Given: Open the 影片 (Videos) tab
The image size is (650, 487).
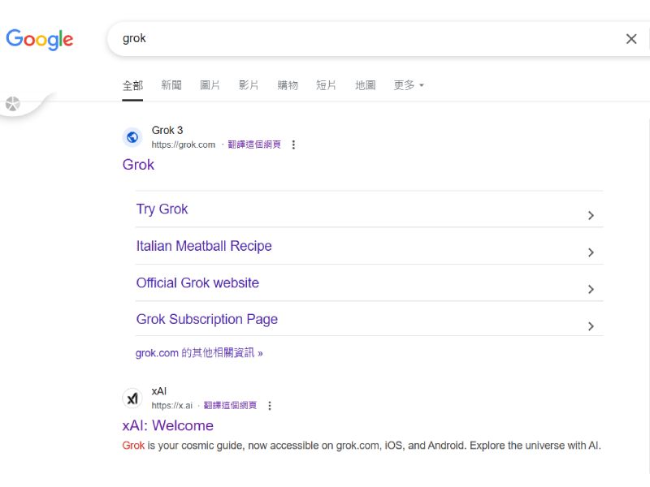Looking at the screenshot, I should [x=249, y=85].
